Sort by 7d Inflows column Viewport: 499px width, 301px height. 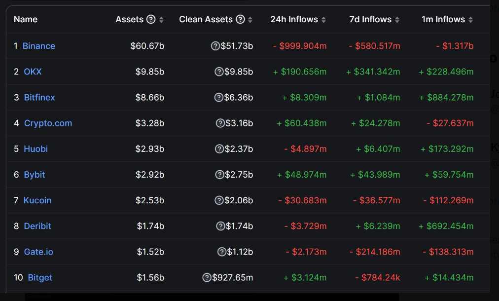pyautogui.click(x=397, y=20)
